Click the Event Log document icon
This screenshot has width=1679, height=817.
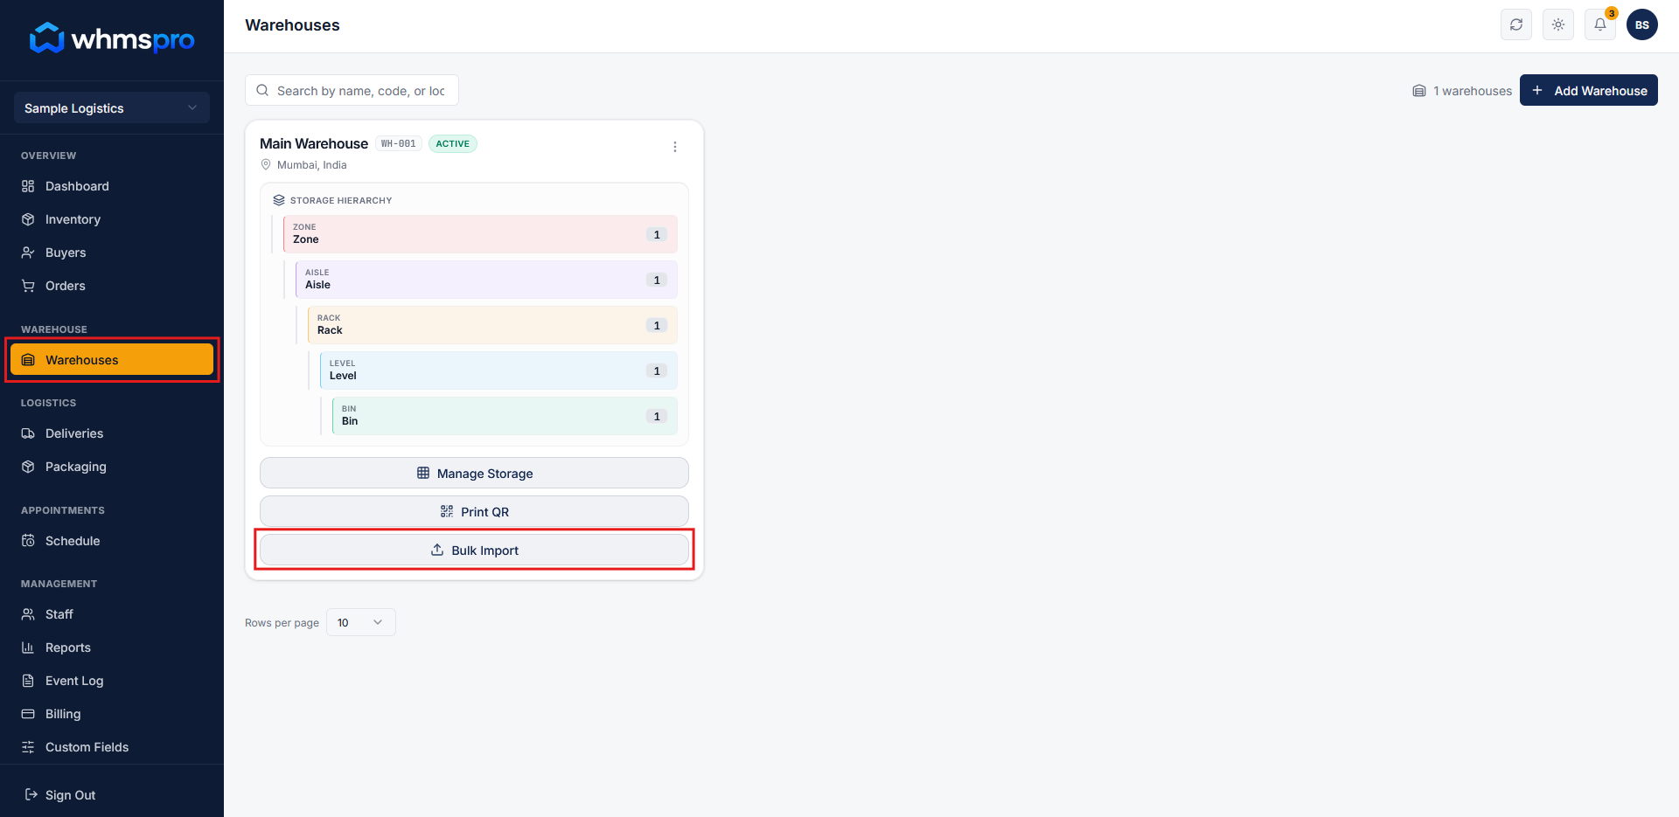[28, 681]
